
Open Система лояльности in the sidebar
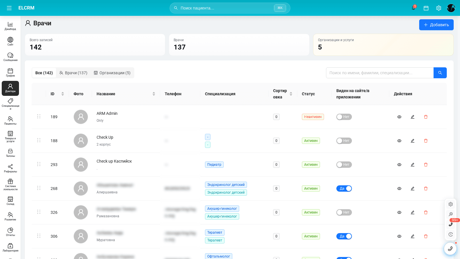pyautogui.click(x=10, y=184)
